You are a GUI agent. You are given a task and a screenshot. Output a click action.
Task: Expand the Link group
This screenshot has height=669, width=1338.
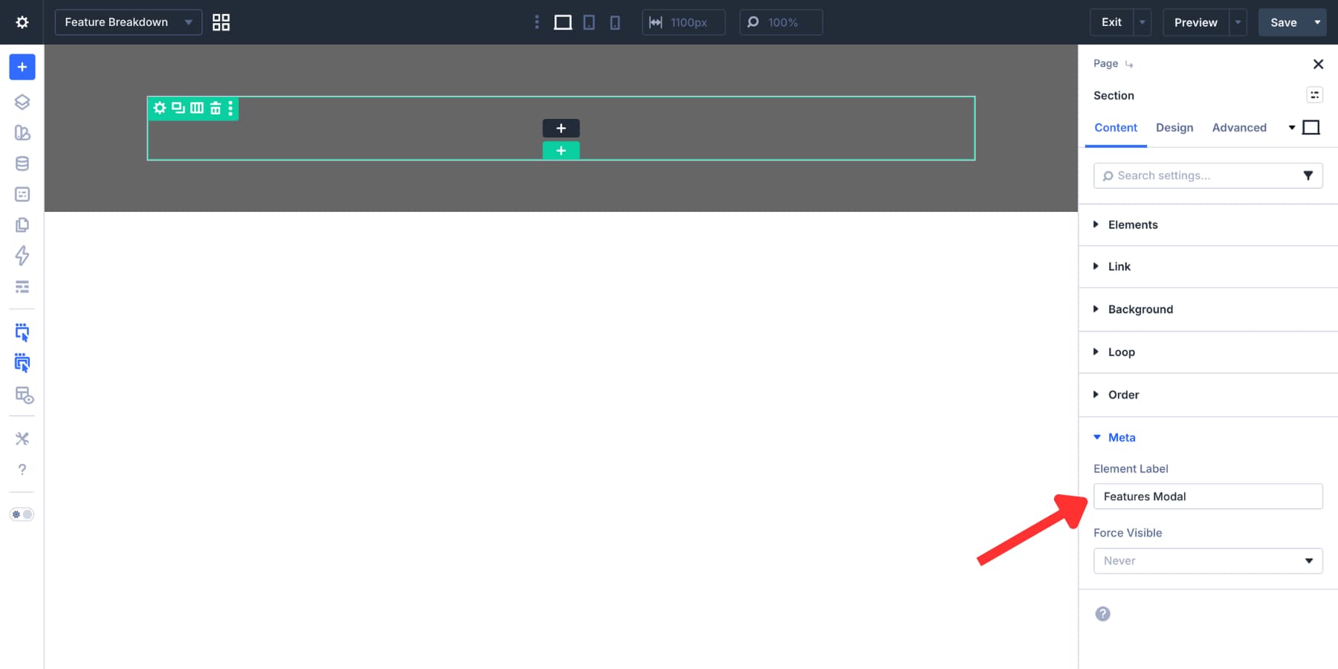tap(1208, 266)
